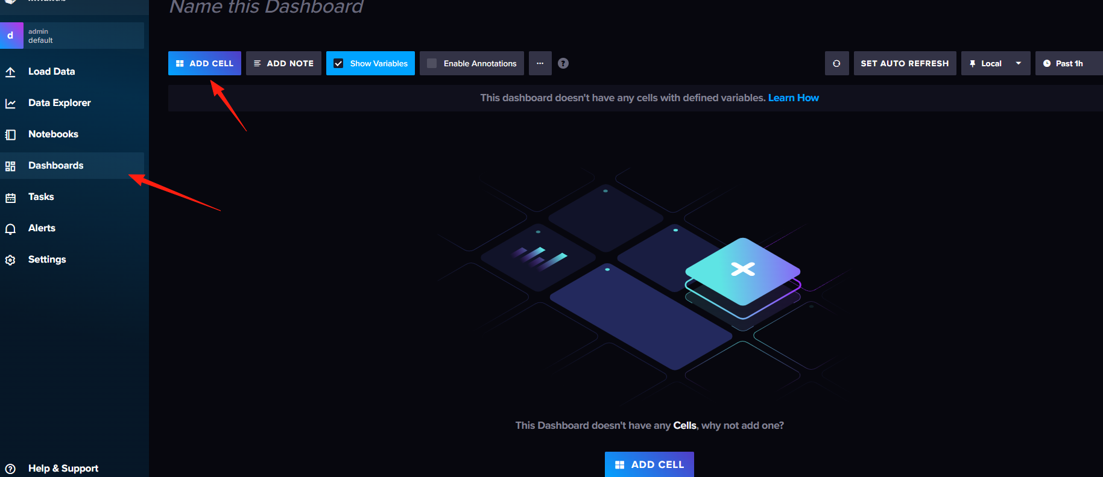Screen dimensions: 1103x477
Task: Open the Past 1h time range dropdown
Action: pos(1069,63)
